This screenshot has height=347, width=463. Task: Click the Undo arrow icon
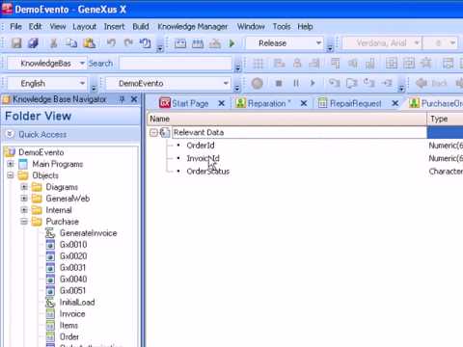[111, 43]
